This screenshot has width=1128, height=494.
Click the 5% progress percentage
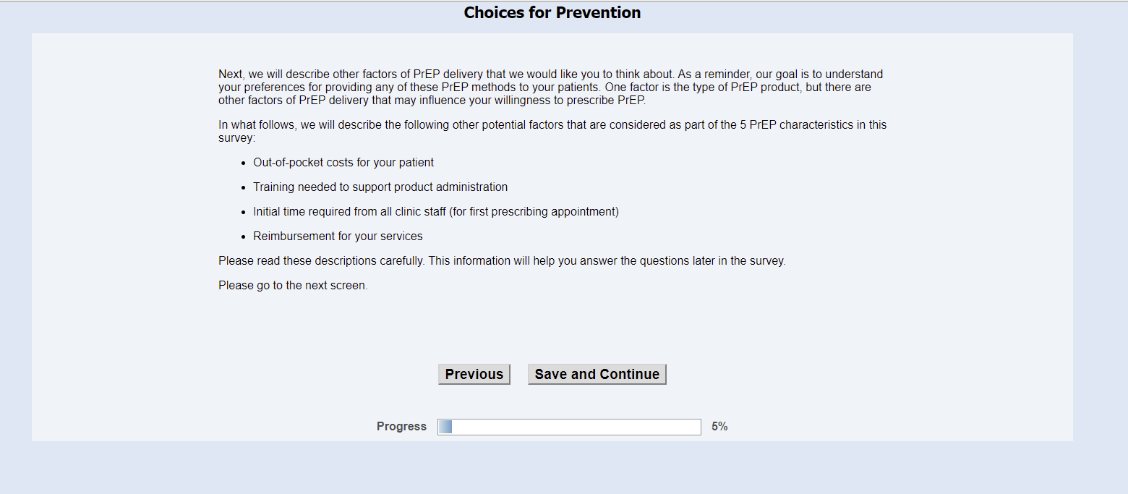(x=719, y=427)
